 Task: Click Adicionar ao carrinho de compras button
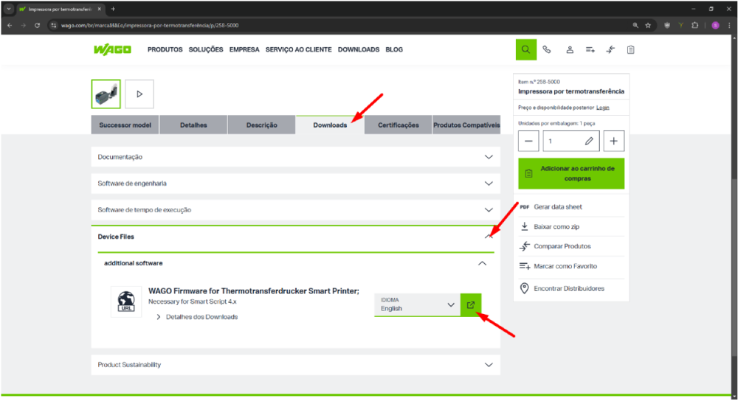[571, 173]
